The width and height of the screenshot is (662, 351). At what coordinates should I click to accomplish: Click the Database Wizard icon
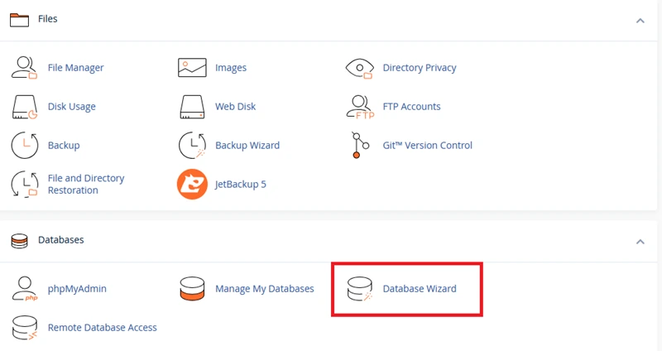tap(360, 289)
